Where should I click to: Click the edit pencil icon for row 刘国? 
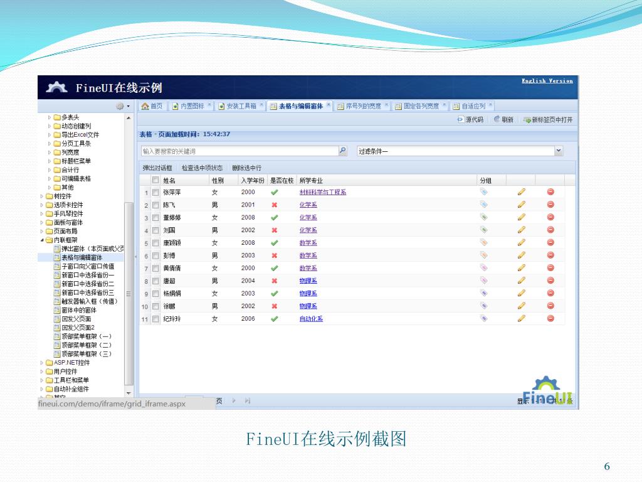[x=521, y=230]
